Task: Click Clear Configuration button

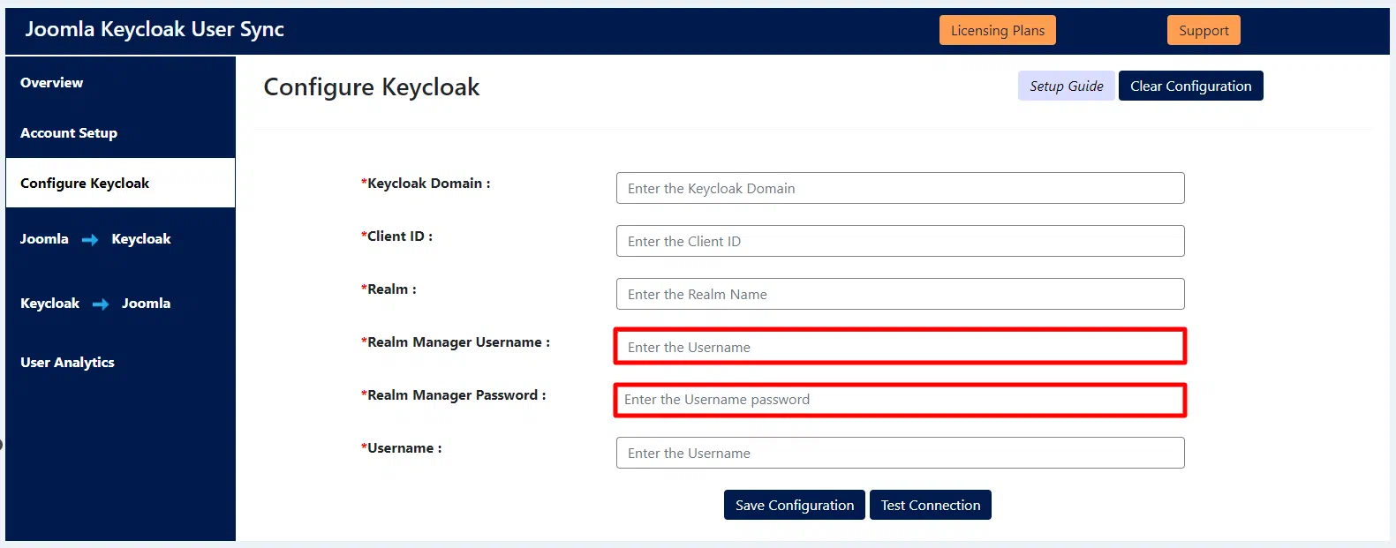Action: point(1190,86)
